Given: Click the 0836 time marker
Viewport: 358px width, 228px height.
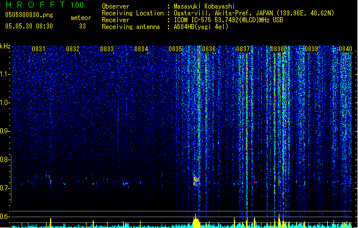Looking at the screenshot, I should 209,49.
